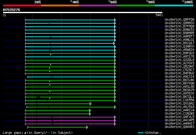Click the UniRef100_A9NLG1 text
This screenshot has width=196, height=135.
(179, 40)
